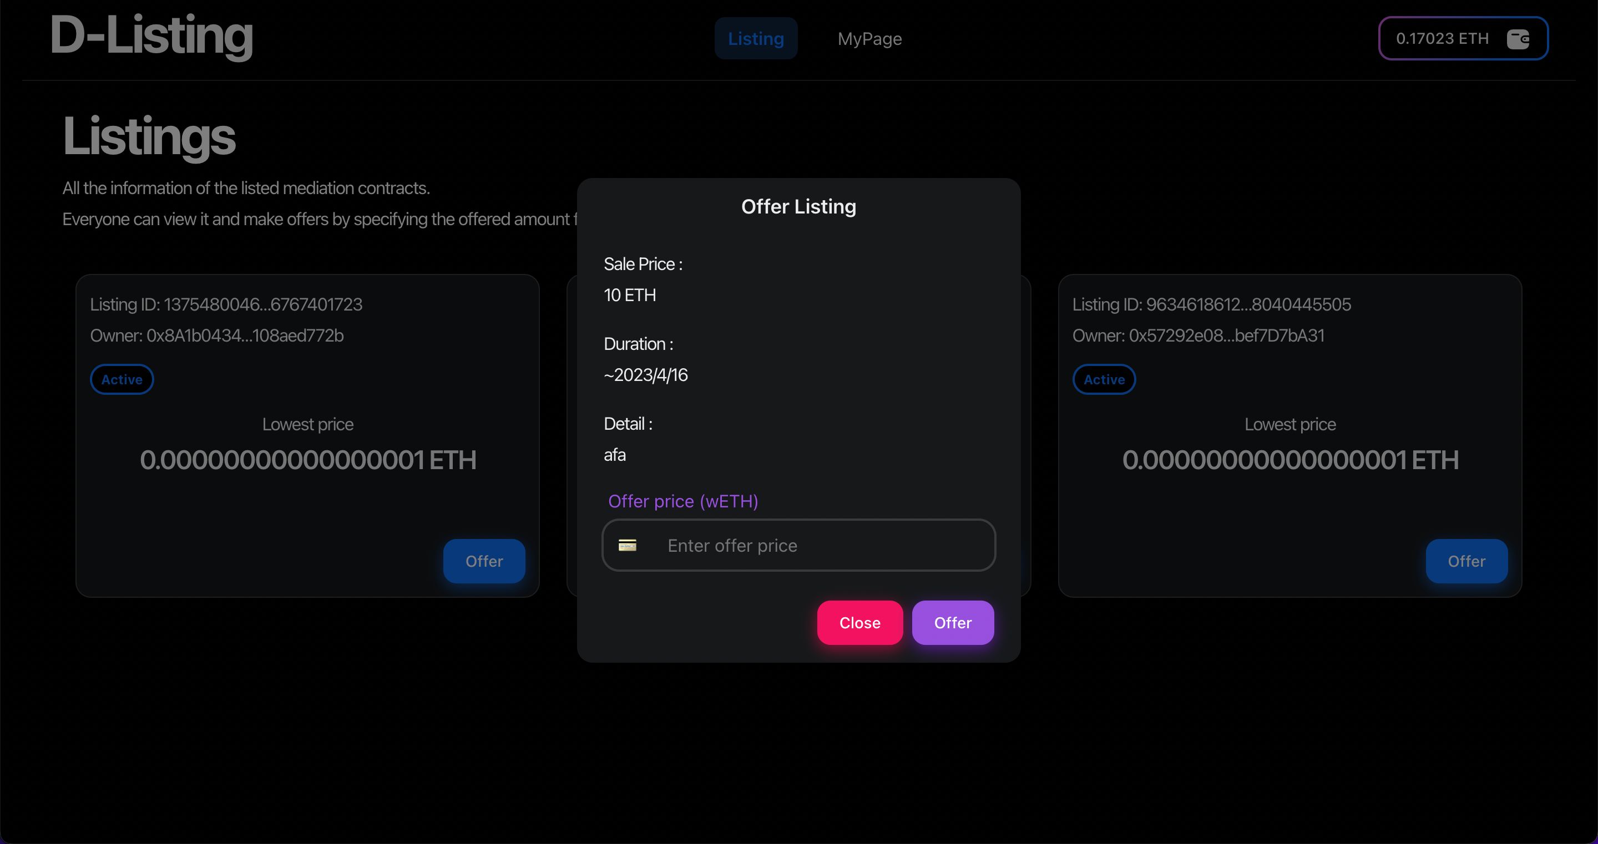
Task: Click Offer on listing 1375480046...6767401723
Action: [x=484, y=561]
